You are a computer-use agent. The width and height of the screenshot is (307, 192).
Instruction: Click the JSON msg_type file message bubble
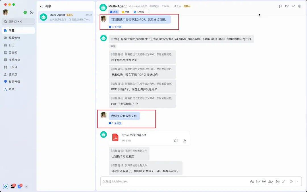pos(181,39)
